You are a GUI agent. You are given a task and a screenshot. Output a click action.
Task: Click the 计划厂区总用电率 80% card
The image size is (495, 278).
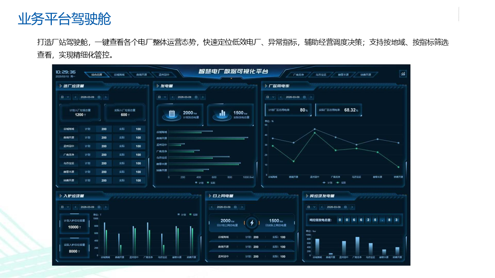pyautogui.click(x=289, y=110)
